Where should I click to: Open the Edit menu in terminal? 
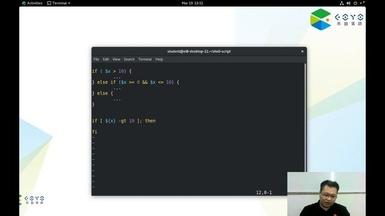click(106, 59)
